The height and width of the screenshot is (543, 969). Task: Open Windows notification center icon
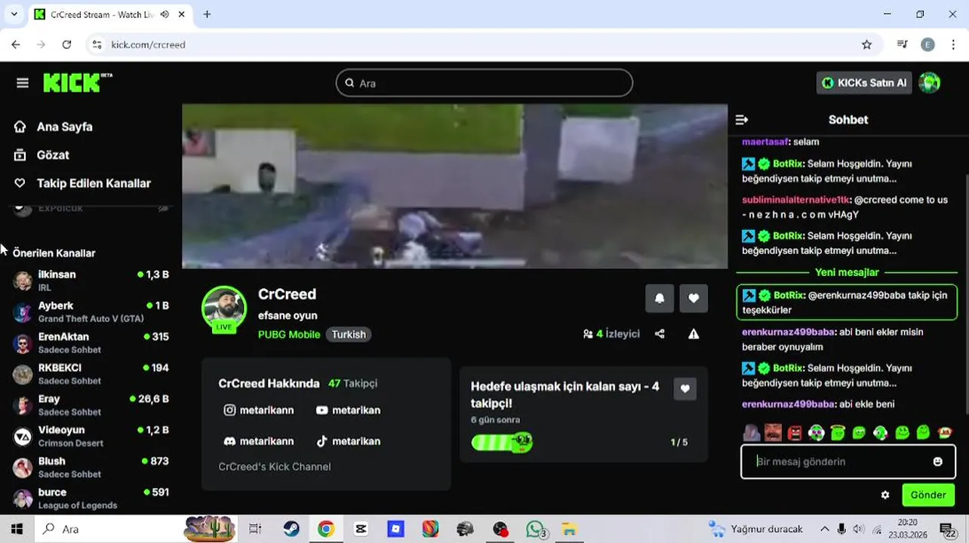pos(949,529)
